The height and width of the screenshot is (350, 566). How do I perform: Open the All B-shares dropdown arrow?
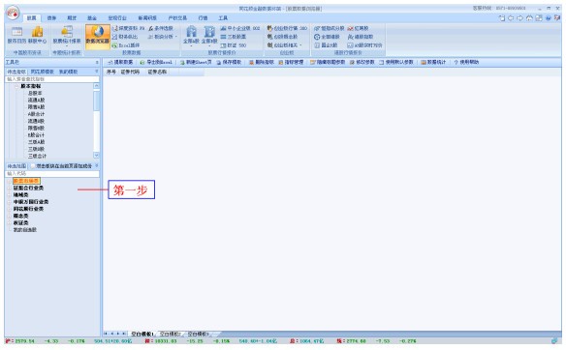pos(209,46)
